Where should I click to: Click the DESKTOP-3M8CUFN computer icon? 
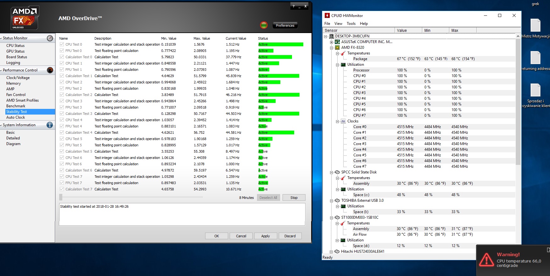(x=332, y=36)
